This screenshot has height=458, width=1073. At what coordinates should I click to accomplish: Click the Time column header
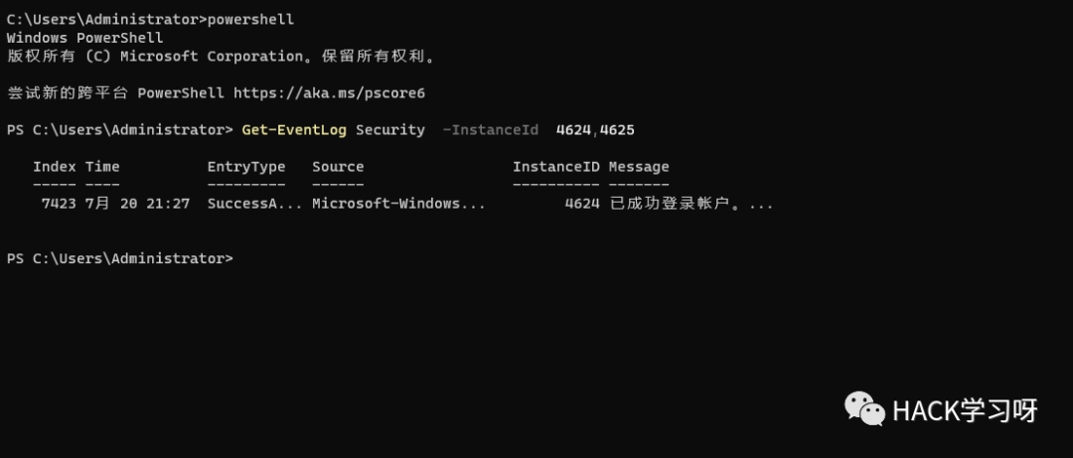102,167
